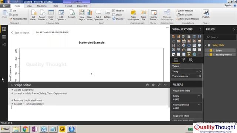Viewport: 237px width, 133px height.
Task: Open the Modeling ribbon tab
Action: [42, 6]
